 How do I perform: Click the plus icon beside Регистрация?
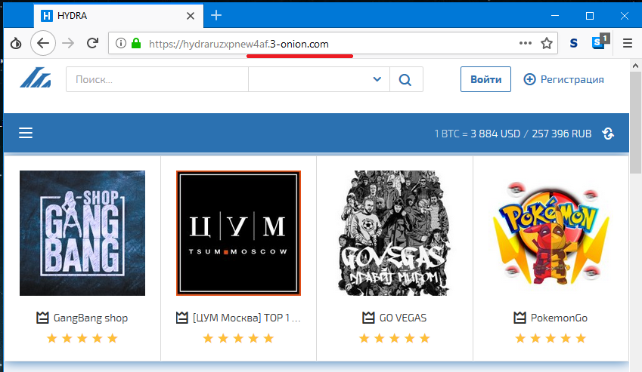click(529, 79)
